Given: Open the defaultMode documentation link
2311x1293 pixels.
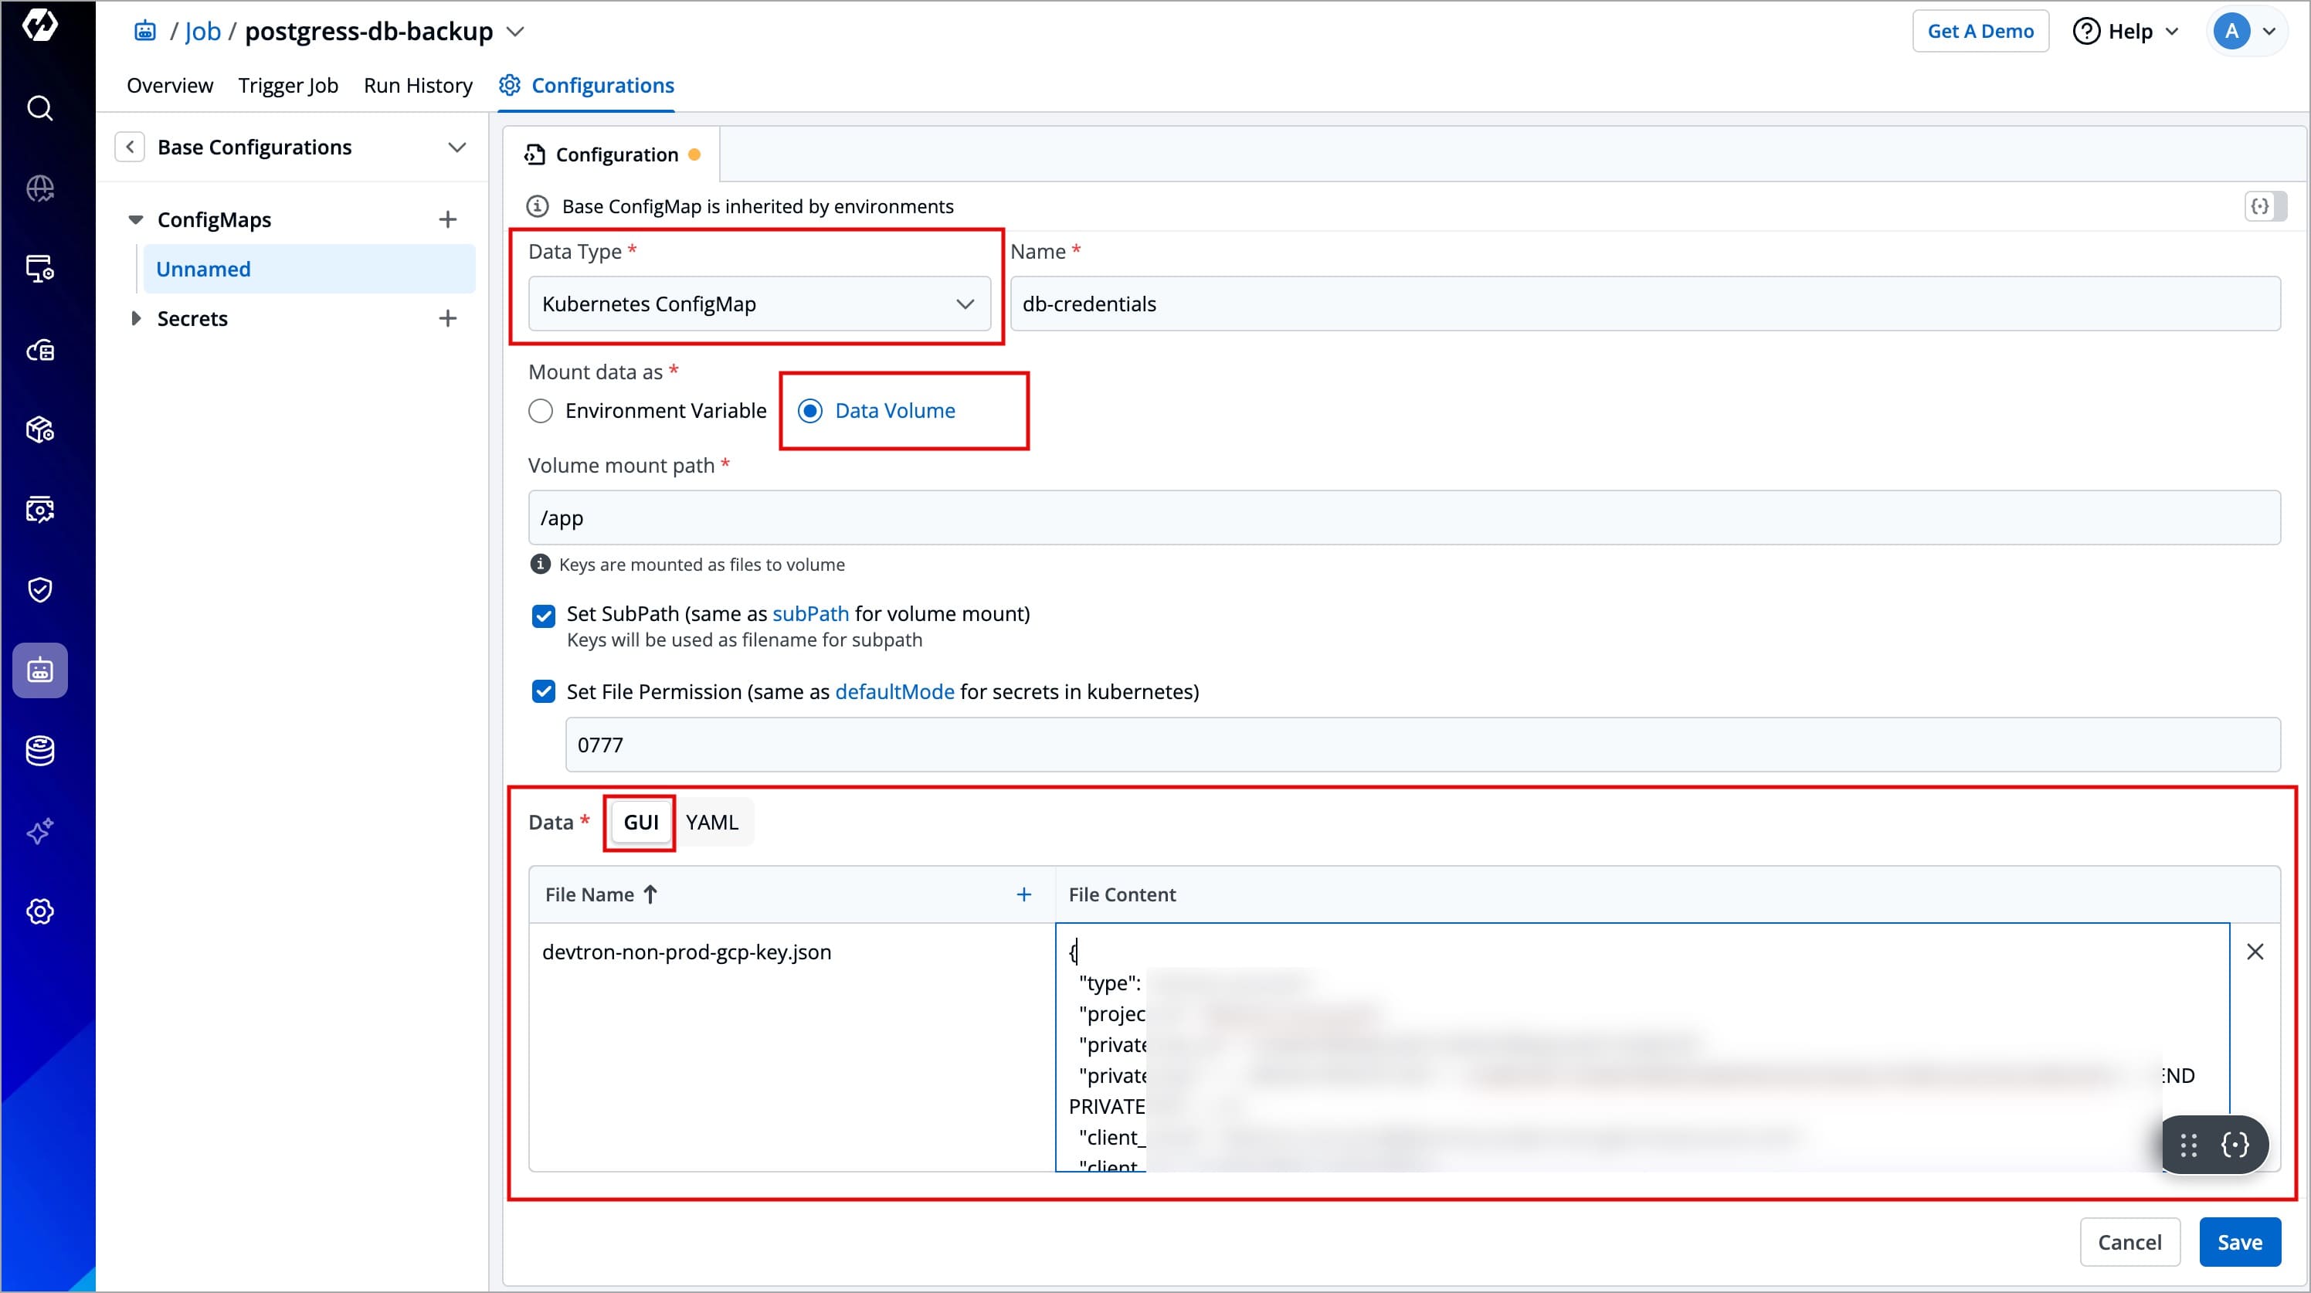Looking at the screenshot, I should 894,692.
